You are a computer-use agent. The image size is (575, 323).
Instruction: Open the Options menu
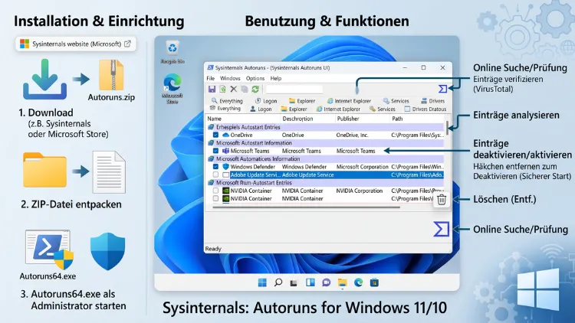[255, 78]
